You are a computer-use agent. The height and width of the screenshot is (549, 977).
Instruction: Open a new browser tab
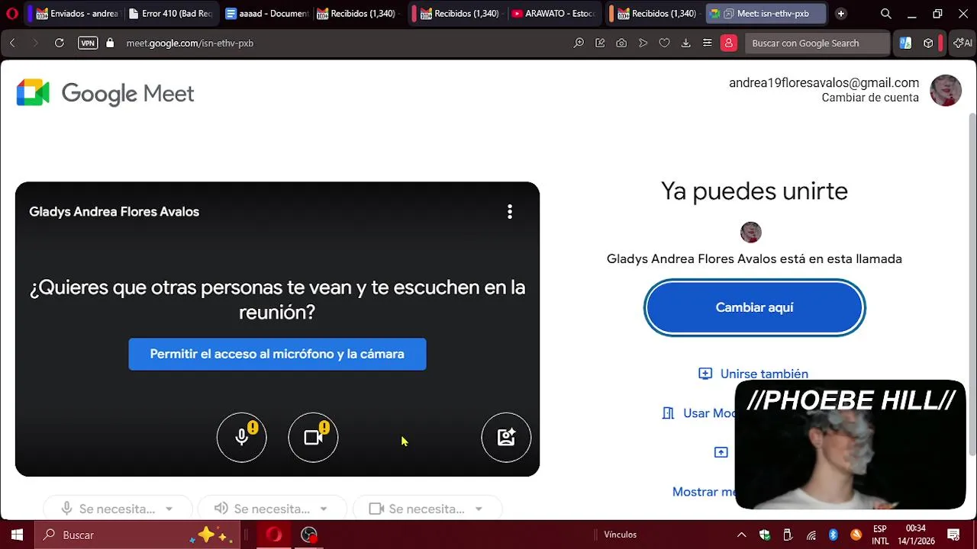coord(841,14)
